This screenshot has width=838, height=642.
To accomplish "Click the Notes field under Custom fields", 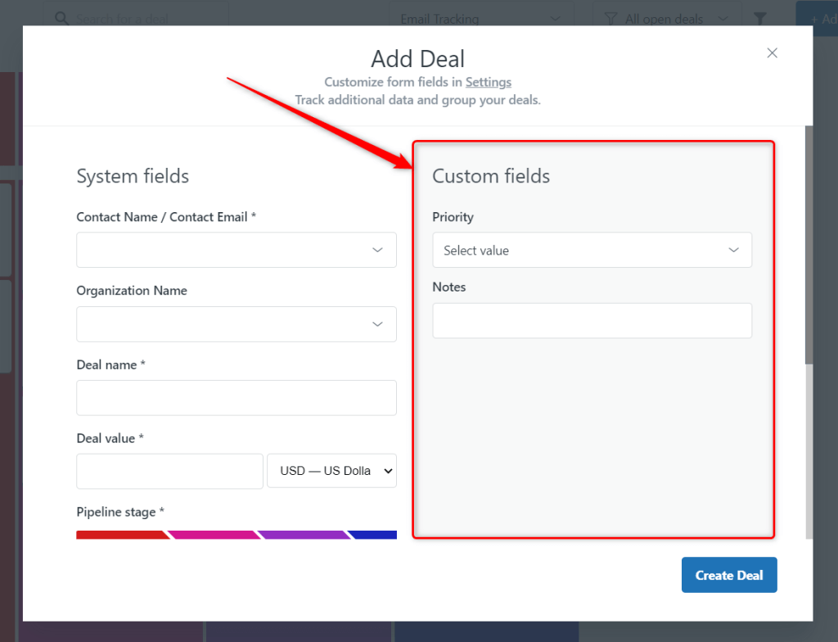I will pyautogui.click(x=592, y=321).
